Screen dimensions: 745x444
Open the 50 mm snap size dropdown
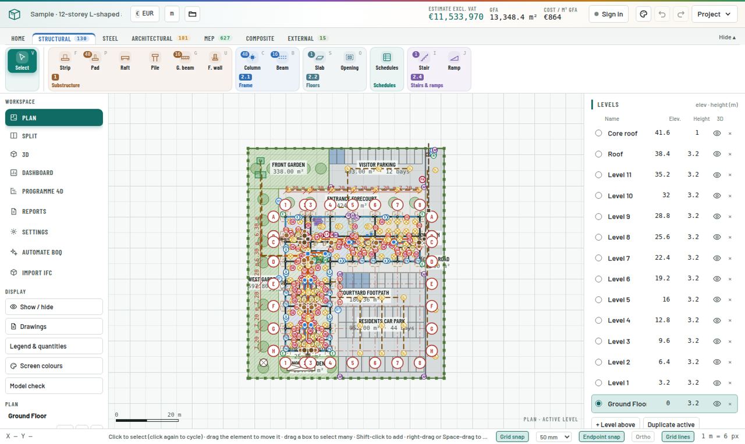(554, 436)
